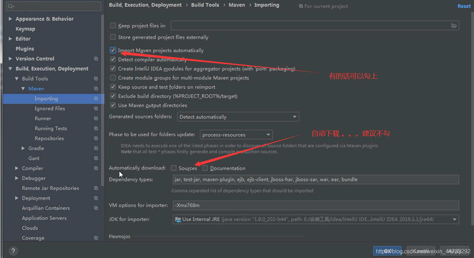The width and height of the screenshot is (474, 258).
Task: Click the project-level icon beside Gant
Action: coord(96,158)
